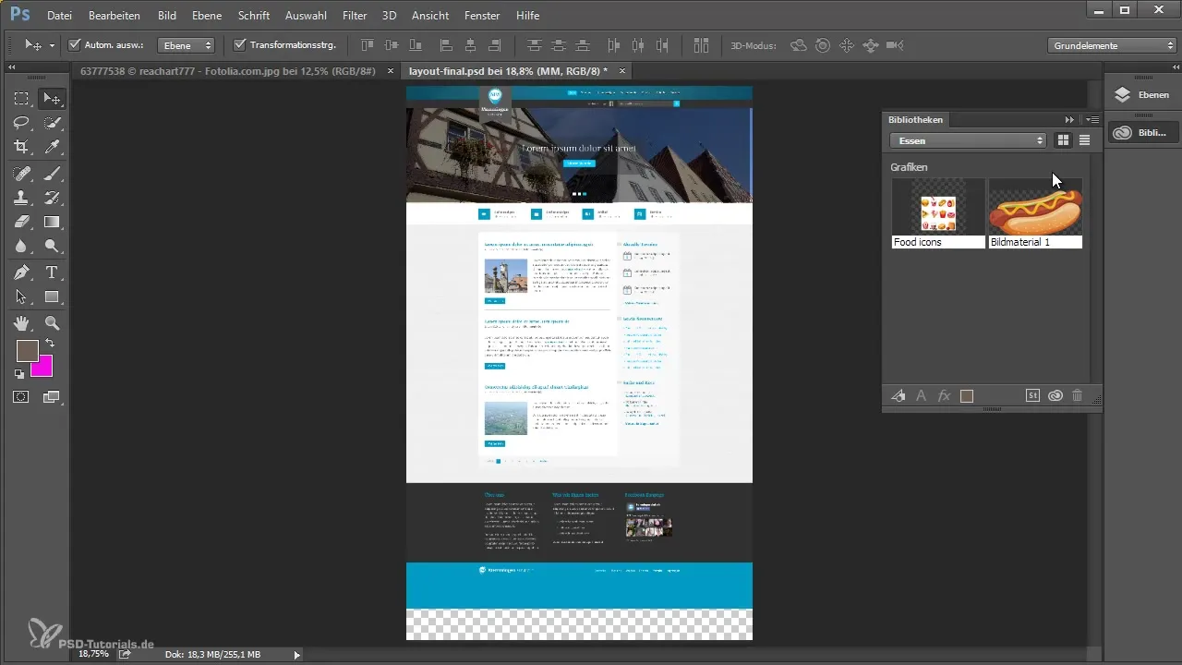Swap foreground and background colors
This screenshot has width=1182, height=665.
tap(49, 344)
